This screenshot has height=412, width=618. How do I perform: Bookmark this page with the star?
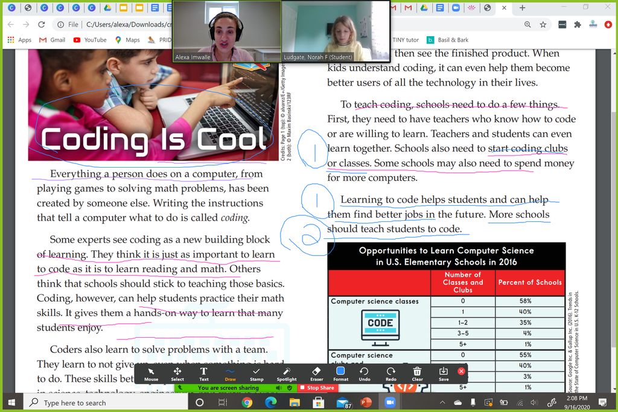[x=543, y=24]
